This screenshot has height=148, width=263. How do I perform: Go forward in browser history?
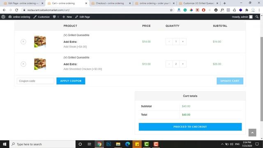coord(10,10)
